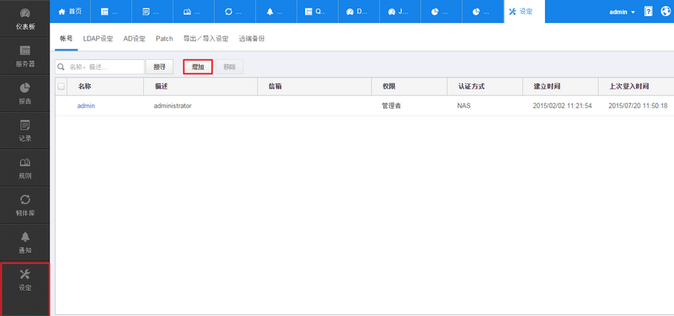The image size is (674, 316).
Task: Switch to the top tab labeled Q...
Action: pos(318,12)
